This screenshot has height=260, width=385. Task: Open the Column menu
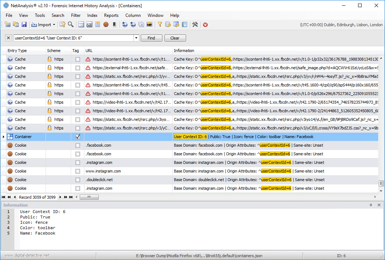tap(133, 15)
